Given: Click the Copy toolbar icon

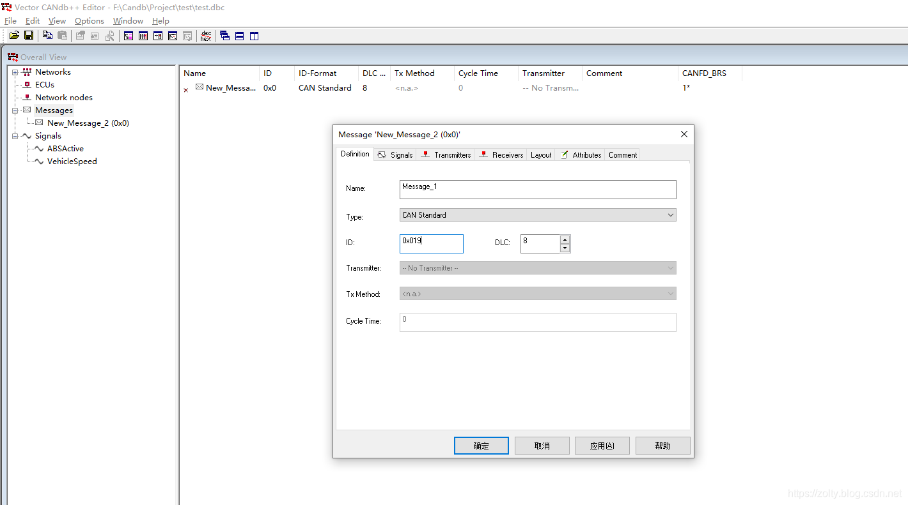Looking at the screenshot, I should (48, 36).
